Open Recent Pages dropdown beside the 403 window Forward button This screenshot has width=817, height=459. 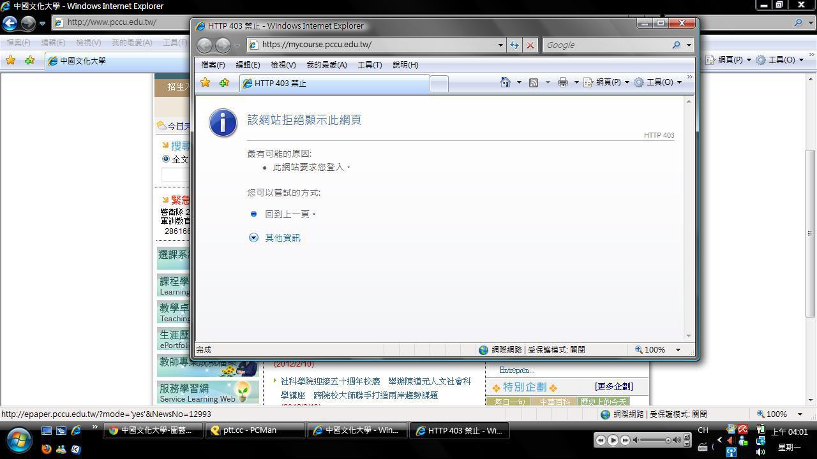(237, 45)
